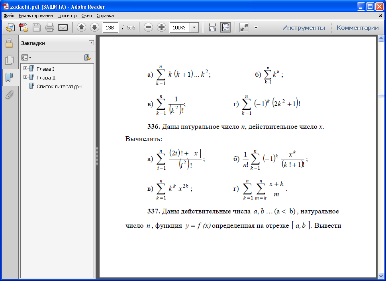Open the Редактирование menu

(36, 16)
